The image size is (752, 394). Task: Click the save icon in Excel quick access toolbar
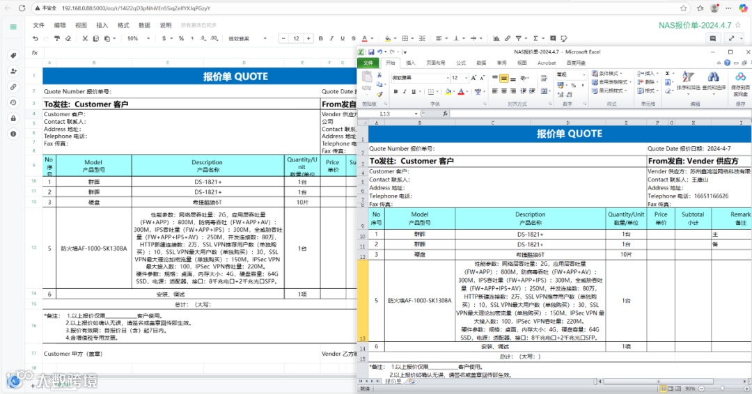pyautogui.click(x=370, y=52)
